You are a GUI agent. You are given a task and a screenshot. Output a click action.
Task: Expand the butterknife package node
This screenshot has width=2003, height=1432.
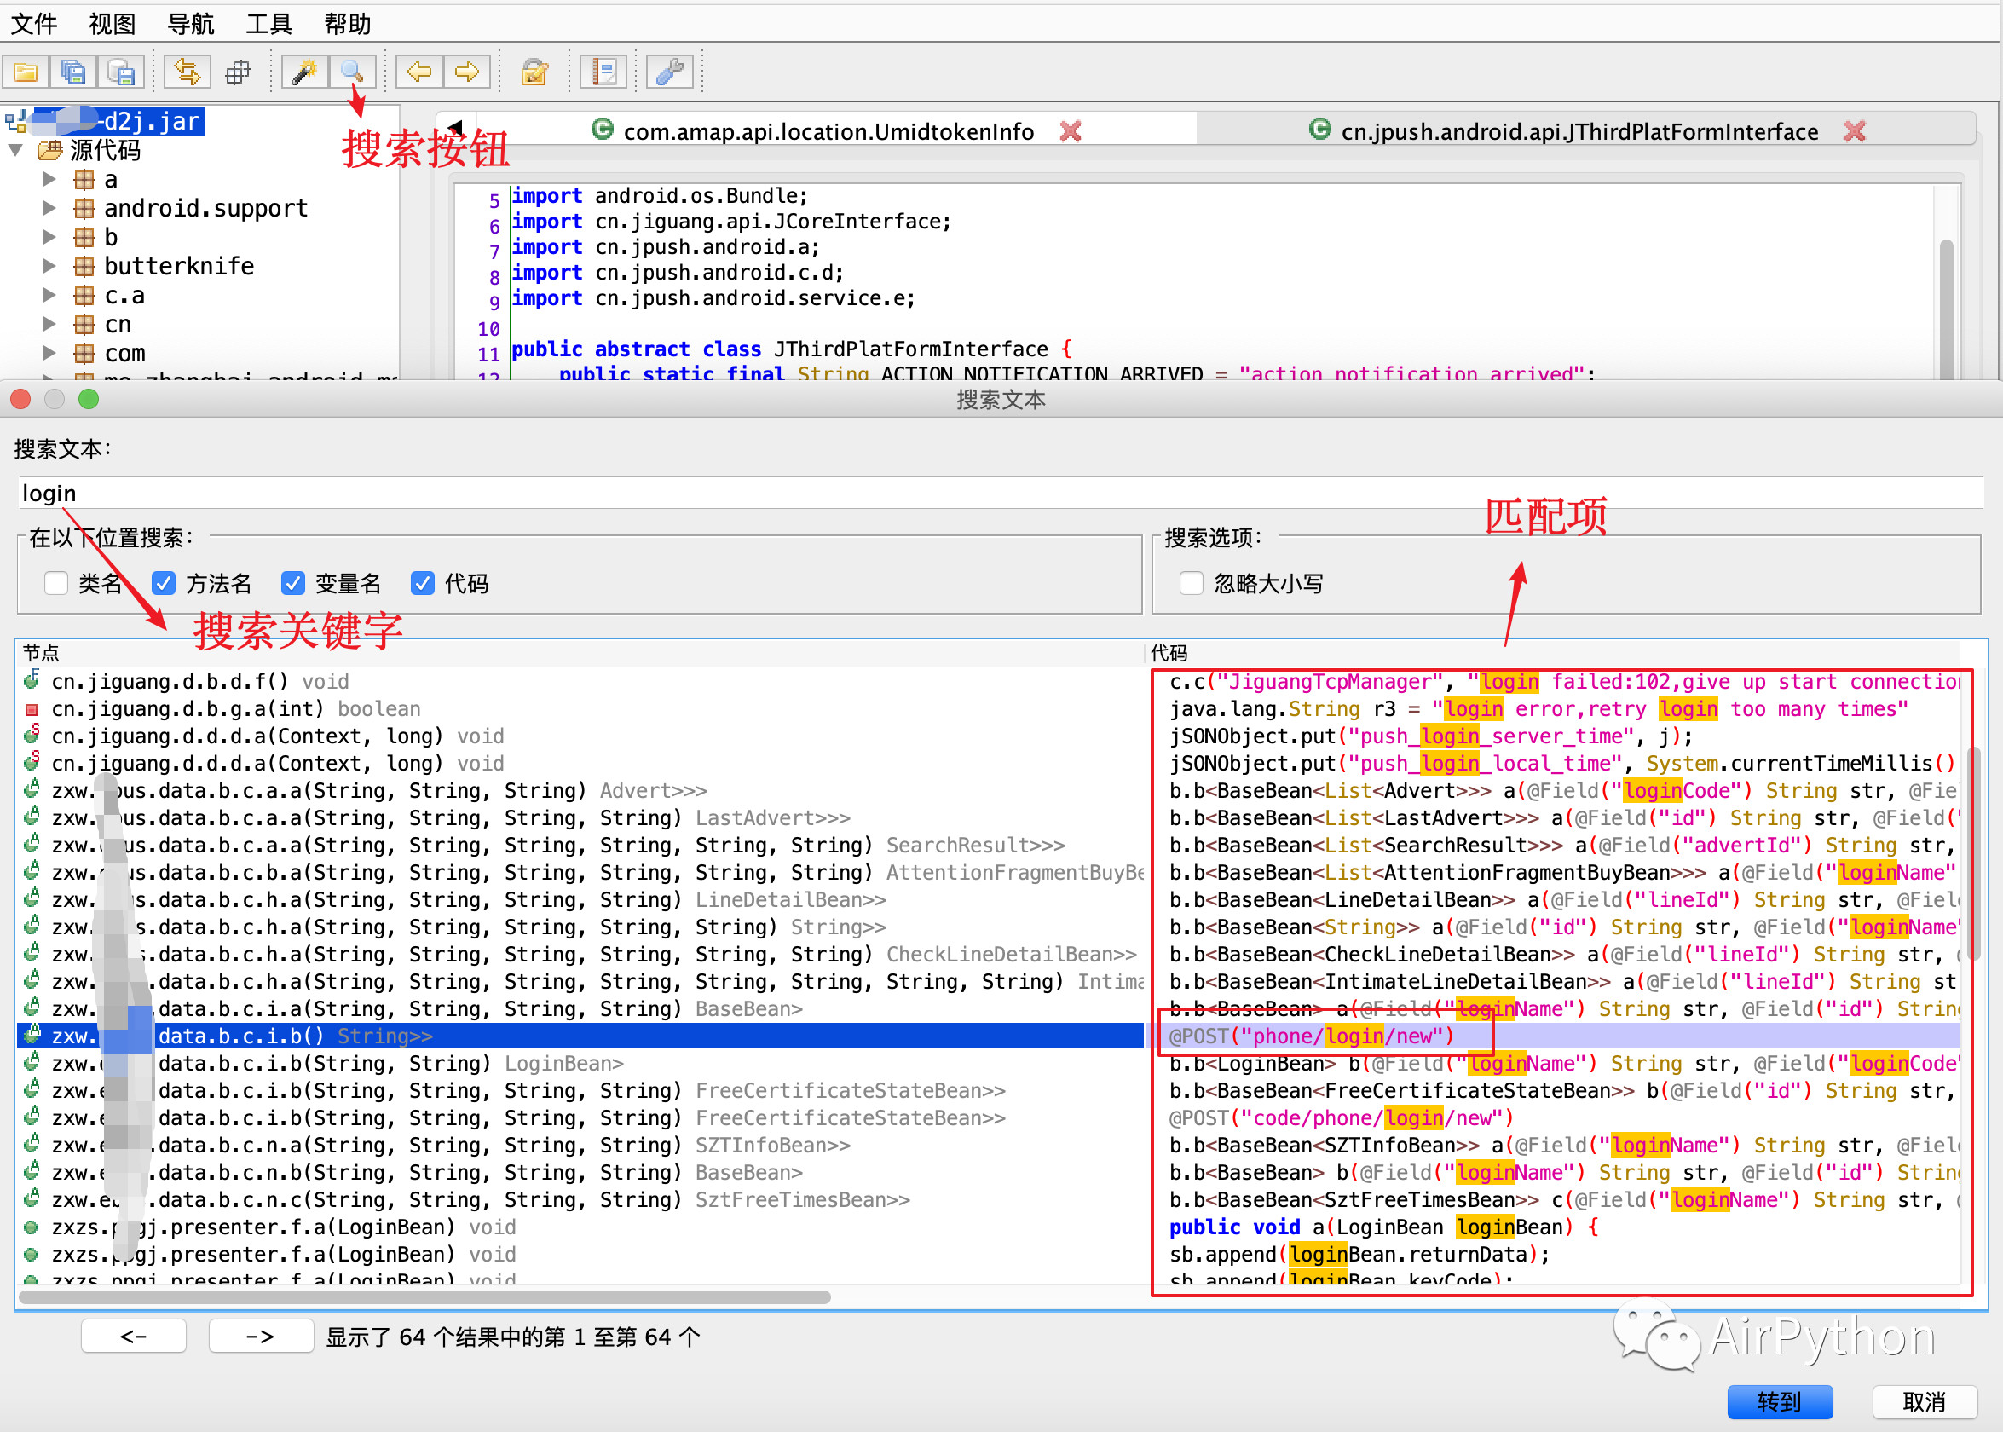(x=50, y=266)
